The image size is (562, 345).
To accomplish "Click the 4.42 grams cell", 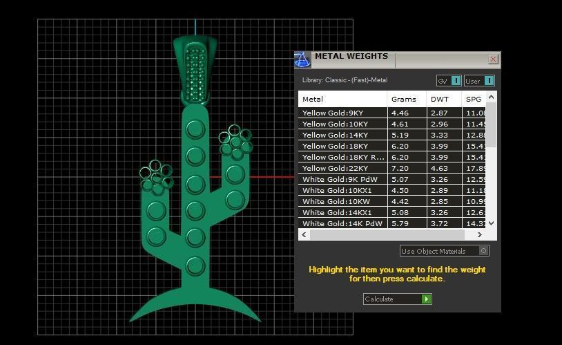I will click(407, 201).
